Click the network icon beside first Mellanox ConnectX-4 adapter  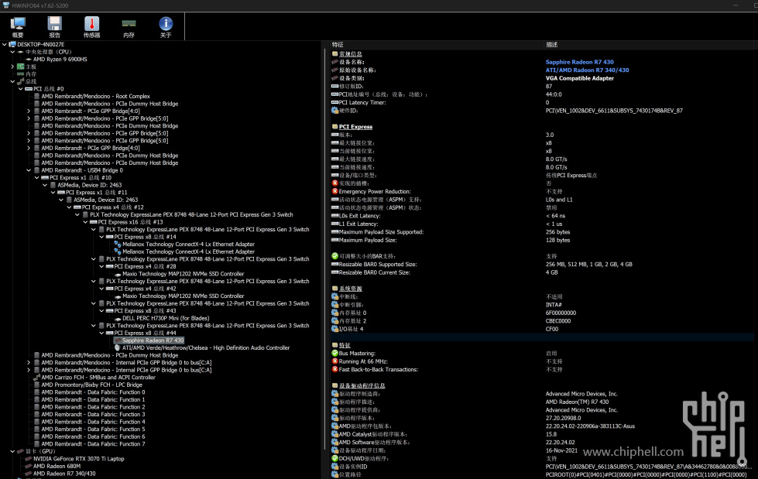[x=118, y=244]
